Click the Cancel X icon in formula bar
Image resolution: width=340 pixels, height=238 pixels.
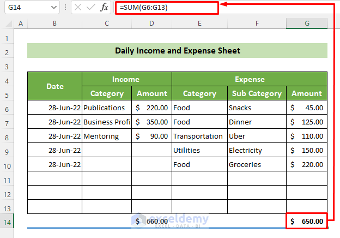coord(77,8)
